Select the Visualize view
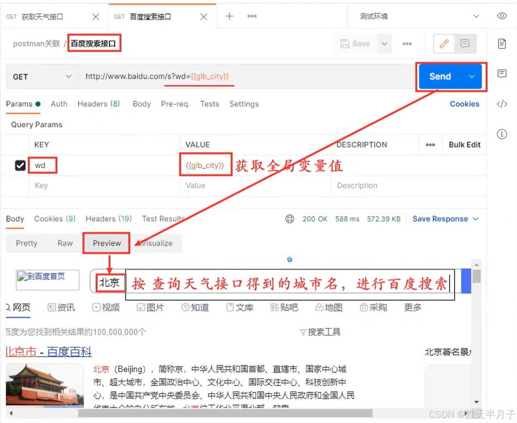 (157, 243)
